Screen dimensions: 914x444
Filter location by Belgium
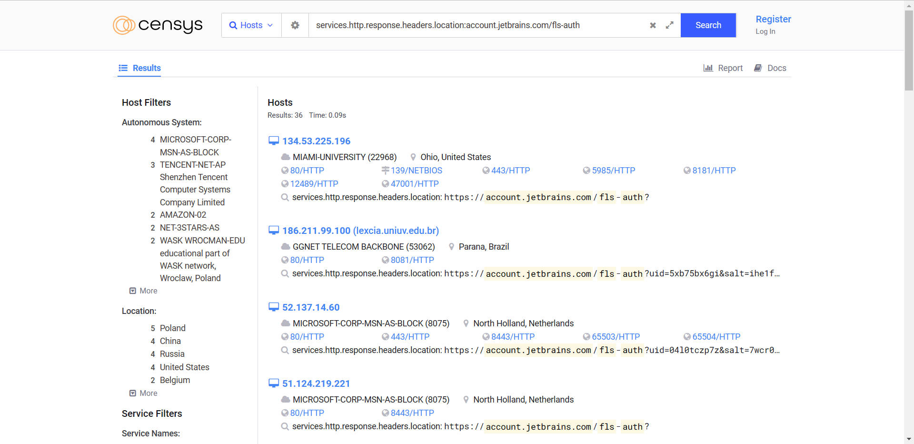pyautogui.click(x=175, y=380)
